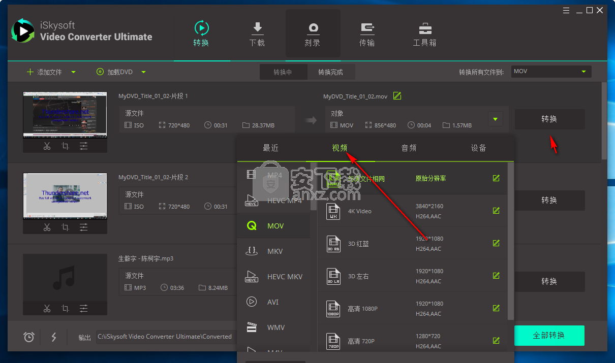Screen dimensions: 615x363
Task: Show the Converting (转换中) list
Action: pos(283,72)
